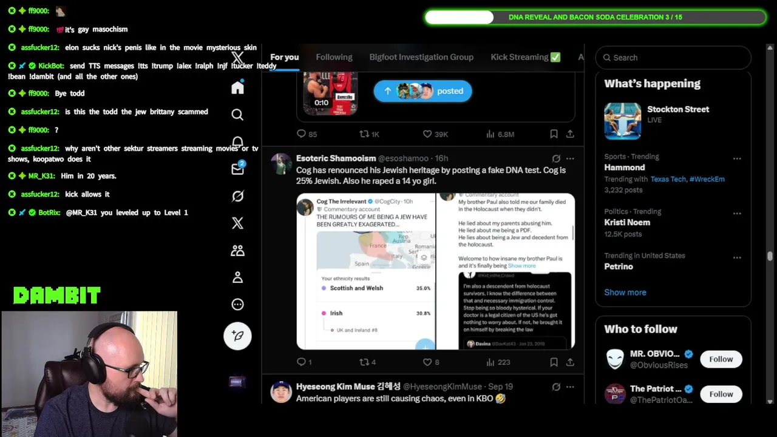Open Communities people icon in sidebar

coord(237,250)
